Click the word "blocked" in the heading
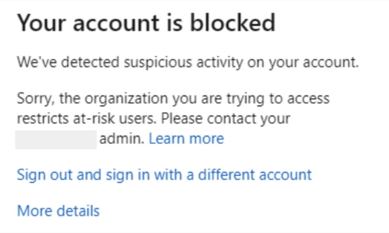 click(232, 24)
